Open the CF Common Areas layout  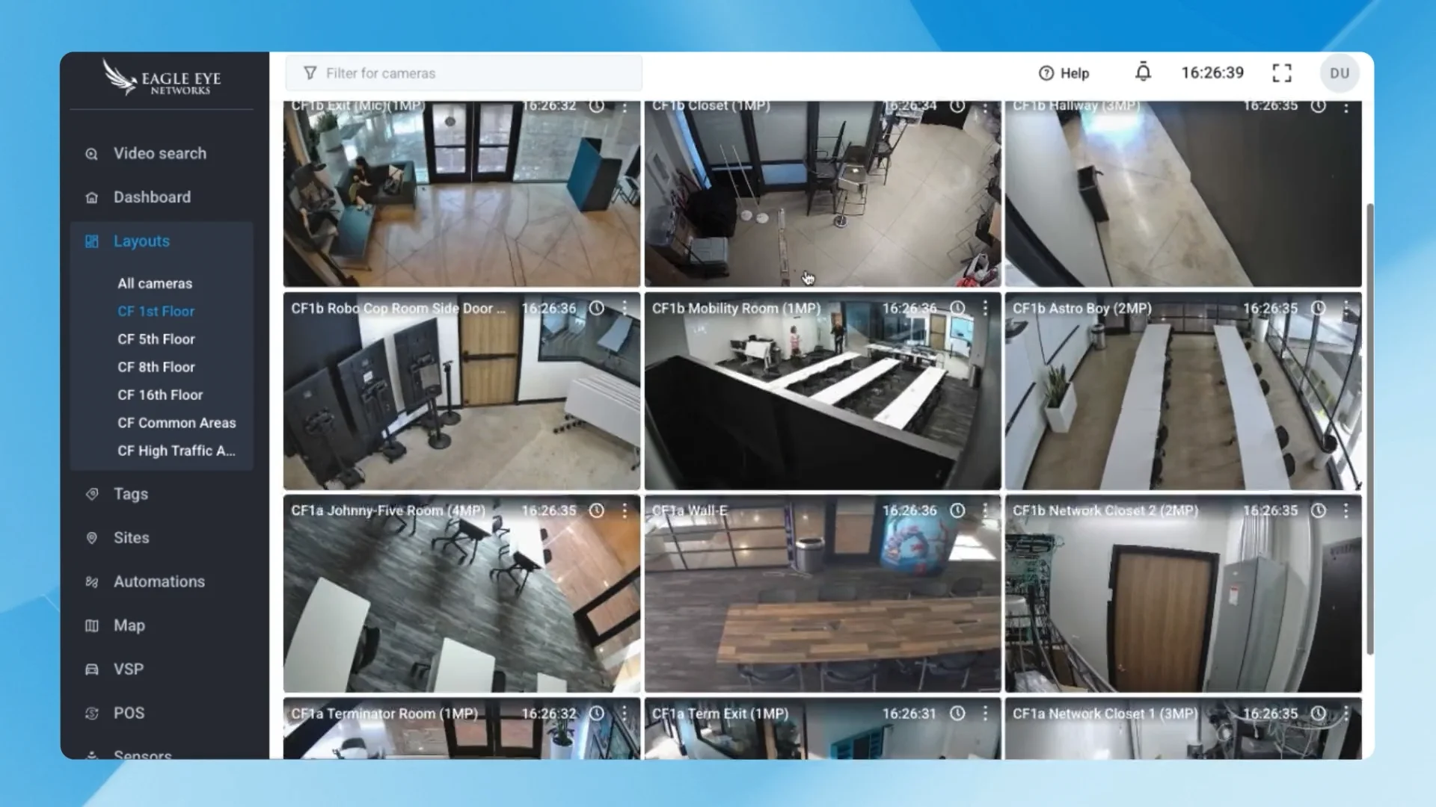click(177, 423)
